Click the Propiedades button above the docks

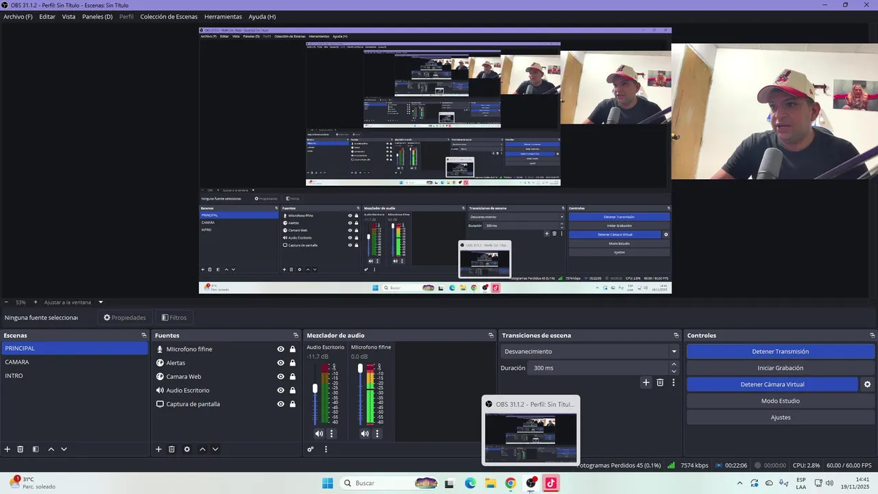pos(125,318)
